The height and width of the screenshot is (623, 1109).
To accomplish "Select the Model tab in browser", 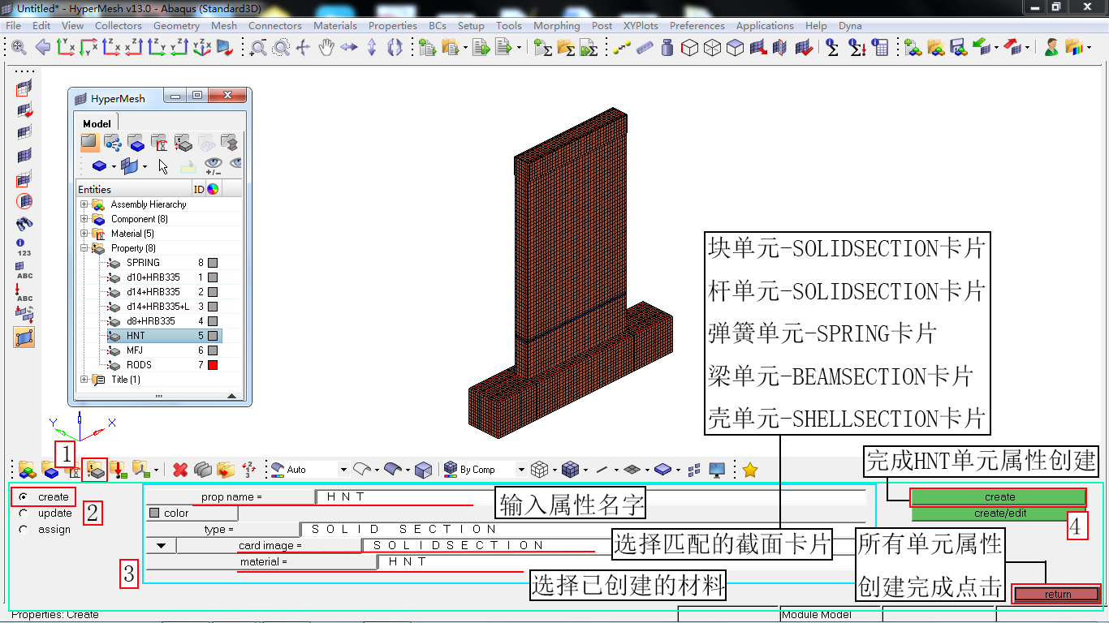I will 97,123.
